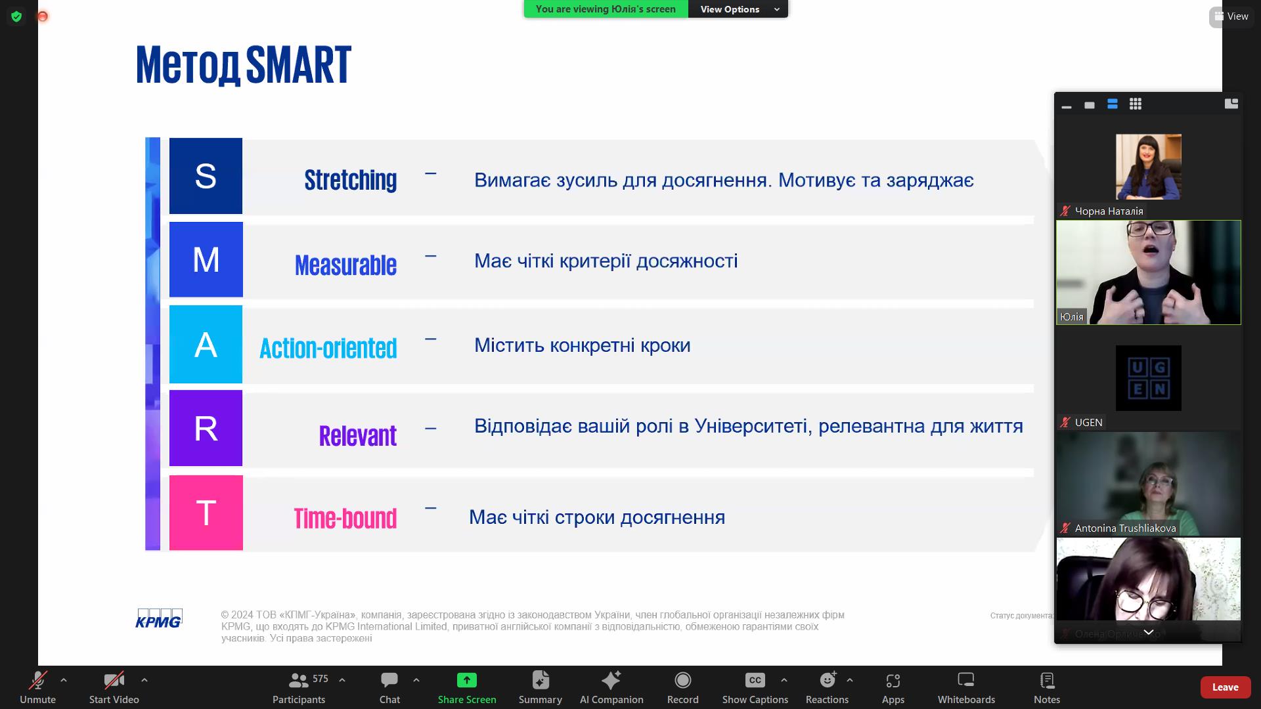
Task: Switch to gallery grid thumbnail view
Action: click(x=1135, y=104)
